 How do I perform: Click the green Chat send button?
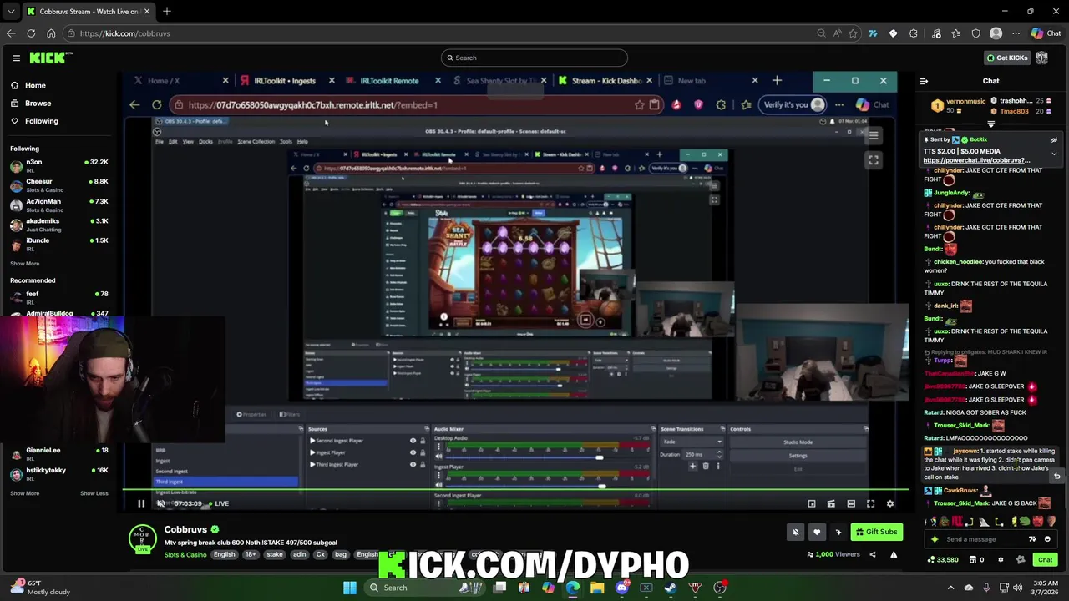1045,560
